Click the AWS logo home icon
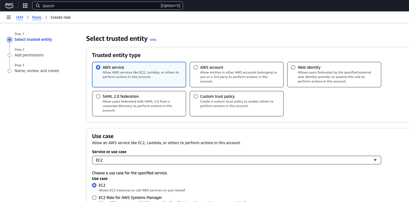This screenshot has width=409, height=202. 9,6
